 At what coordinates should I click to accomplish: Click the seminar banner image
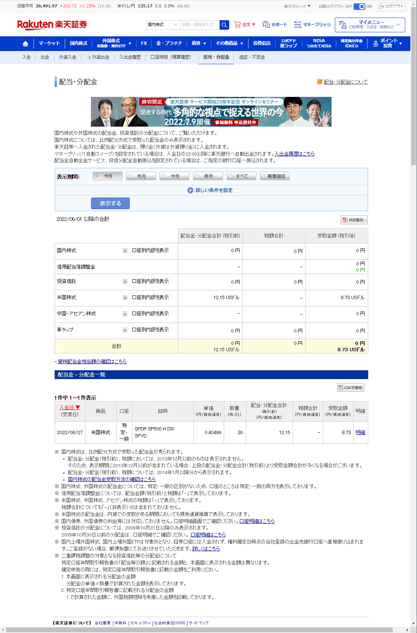[211, 112]
